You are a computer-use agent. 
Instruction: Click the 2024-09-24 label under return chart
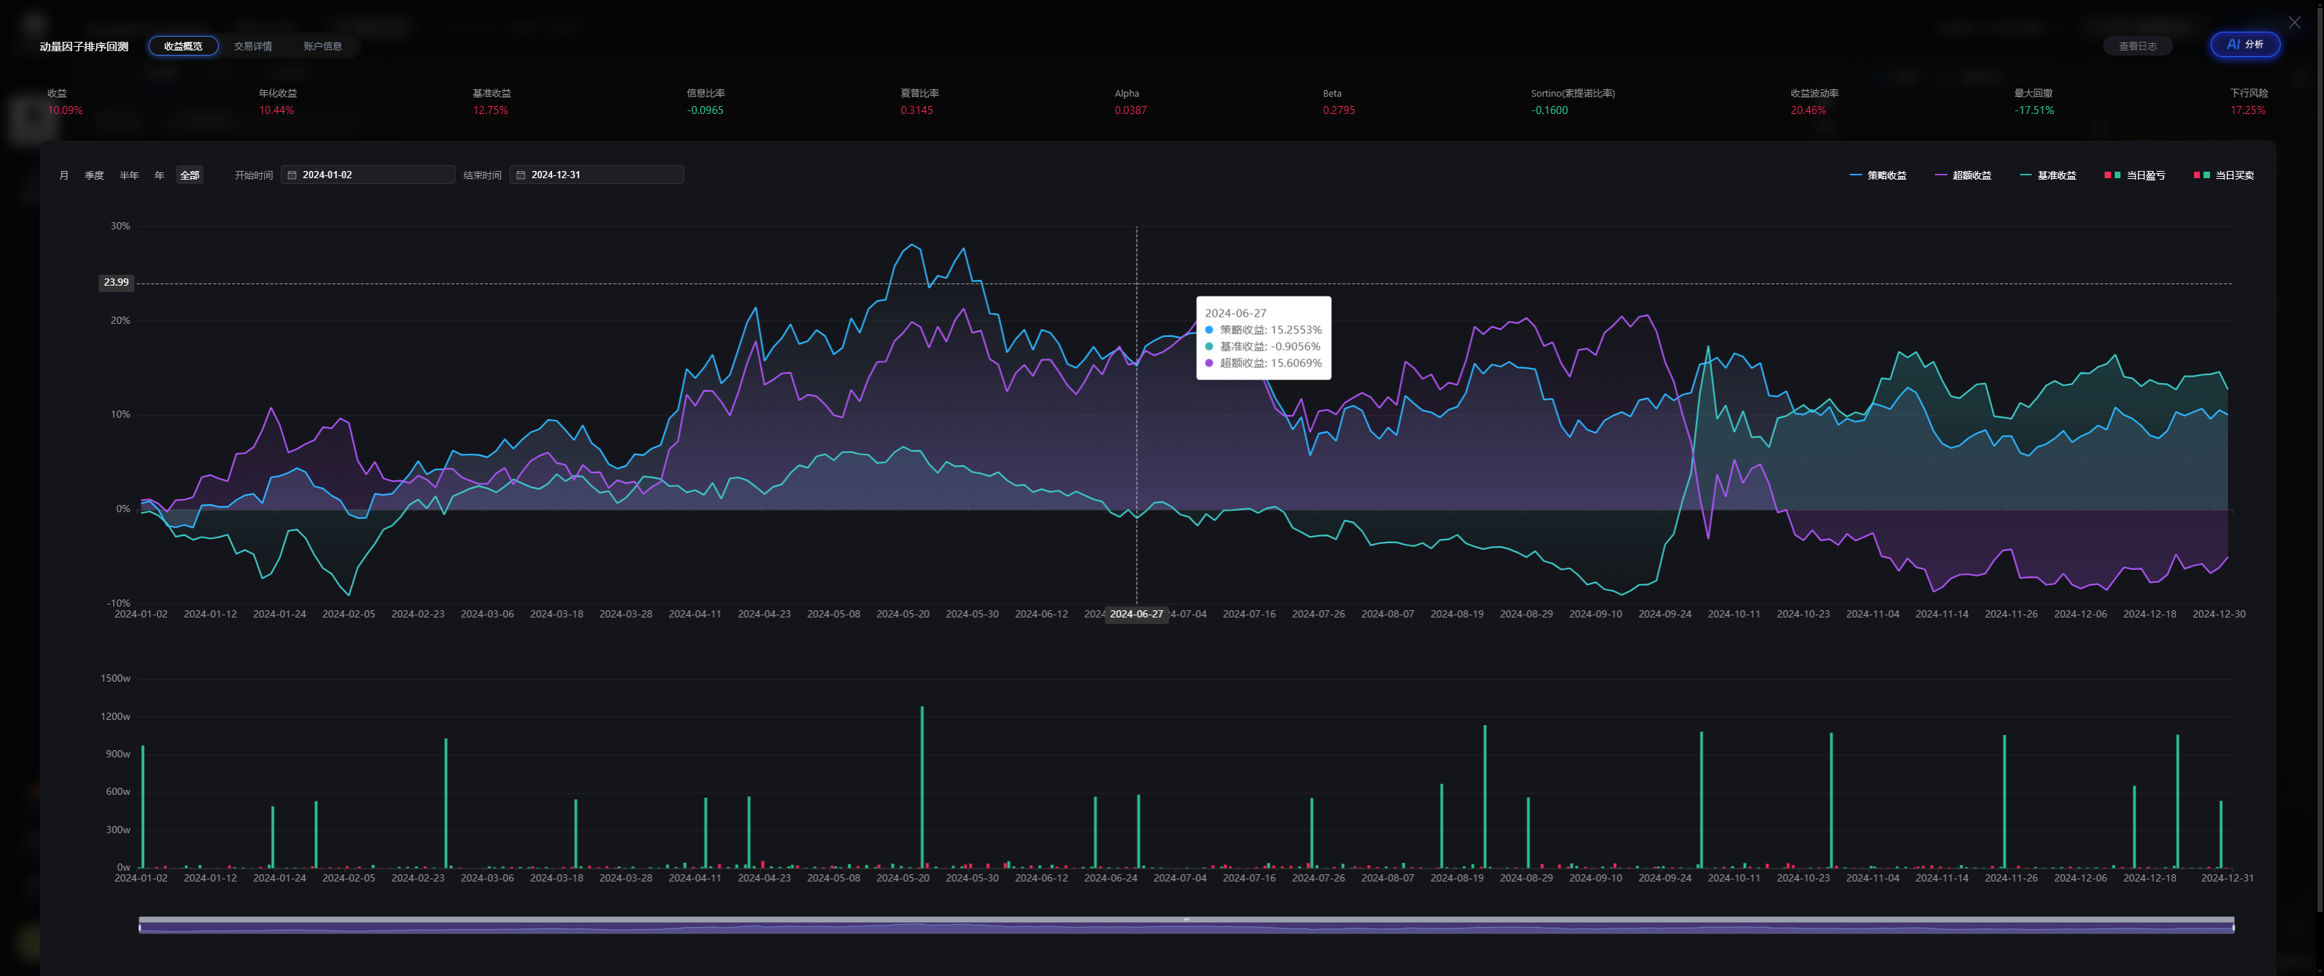click(1664, 615)
